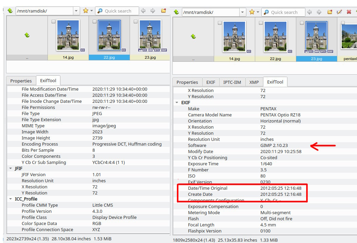Open the parent folder '..' in the left window

click(27, 38)
